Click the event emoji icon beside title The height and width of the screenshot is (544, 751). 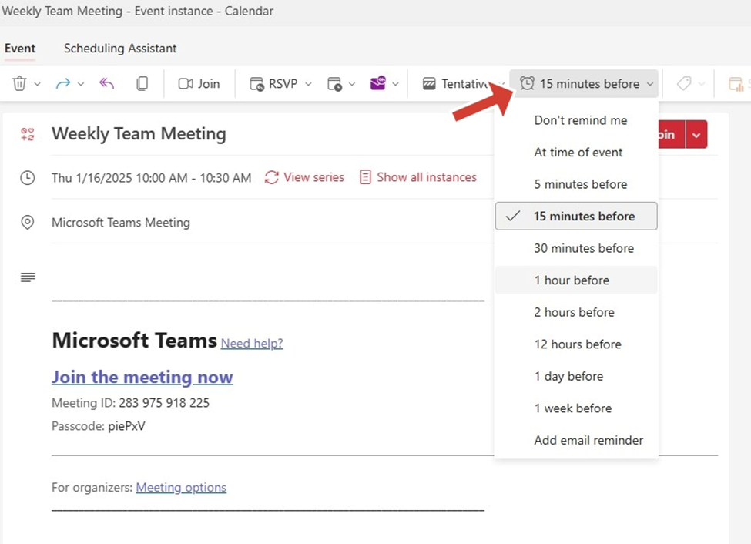(x=27, y=134)
